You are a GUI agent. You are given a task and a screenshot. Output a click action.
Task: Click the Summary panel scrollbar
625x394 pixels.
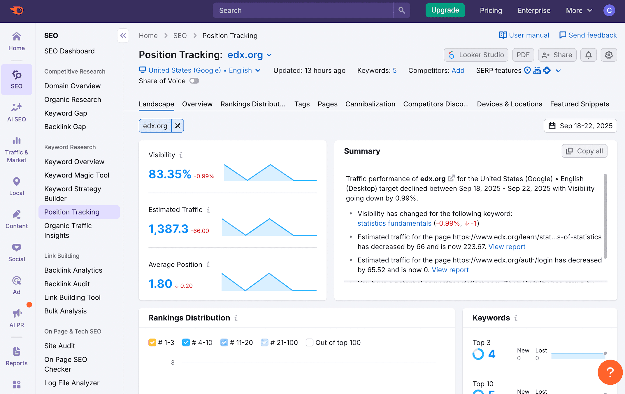point(605,216)
